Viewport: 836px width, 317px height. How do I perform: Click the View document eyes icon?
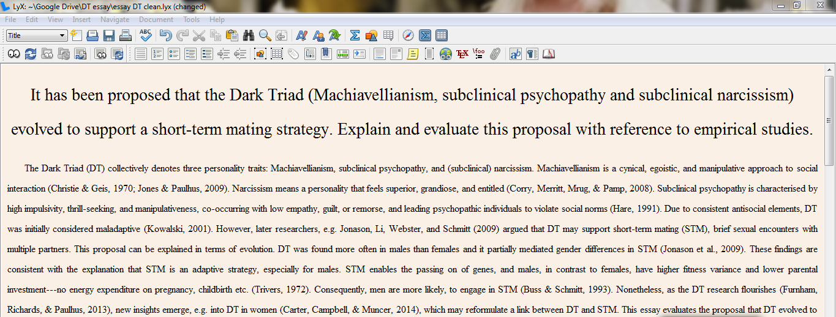pos(13,54)
